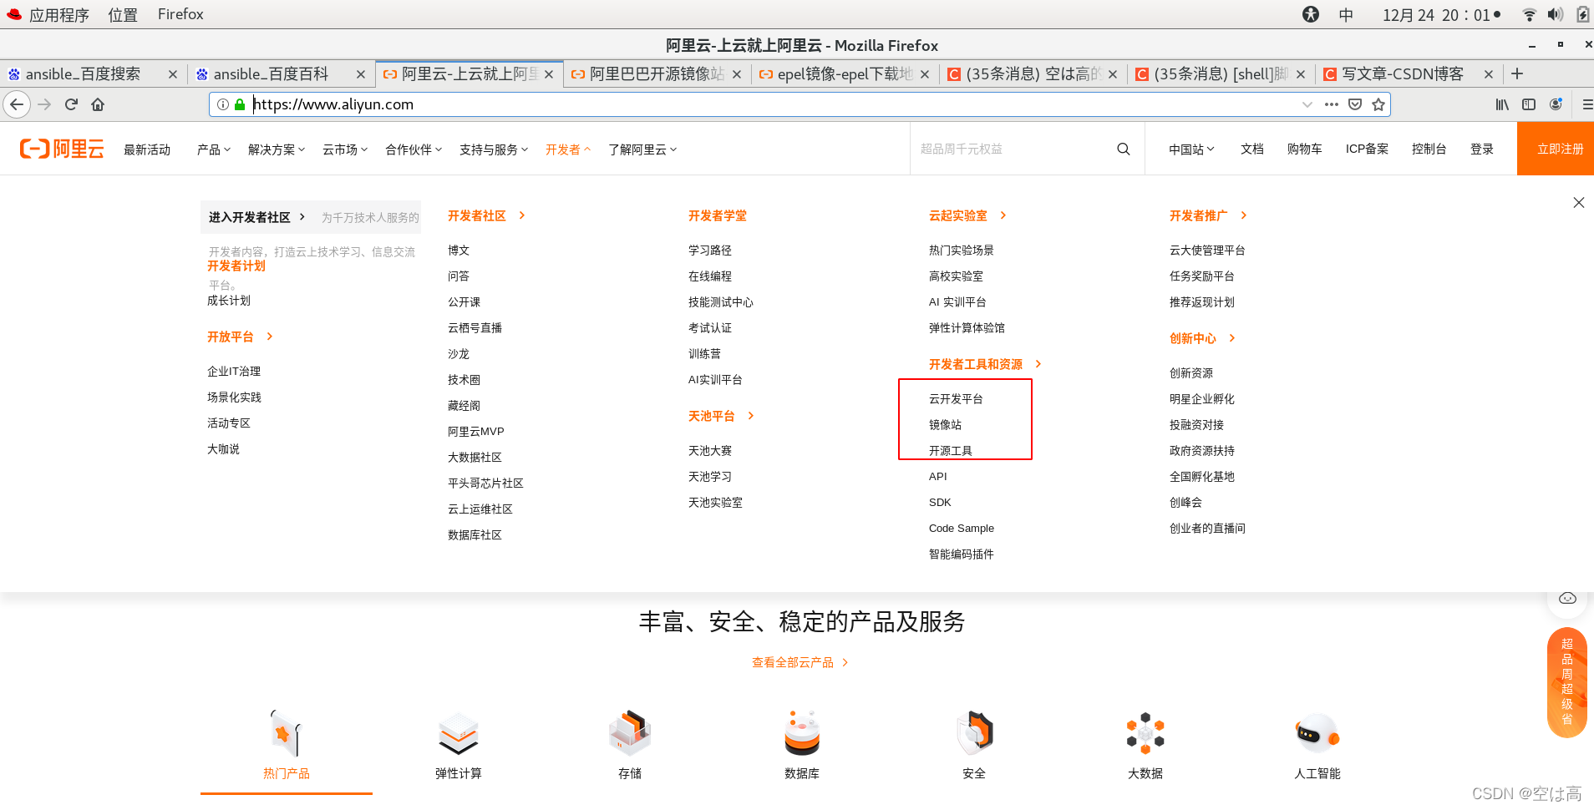
Task: Open the 超品周超级省 floating promo banner
Action: [1567, 682]
